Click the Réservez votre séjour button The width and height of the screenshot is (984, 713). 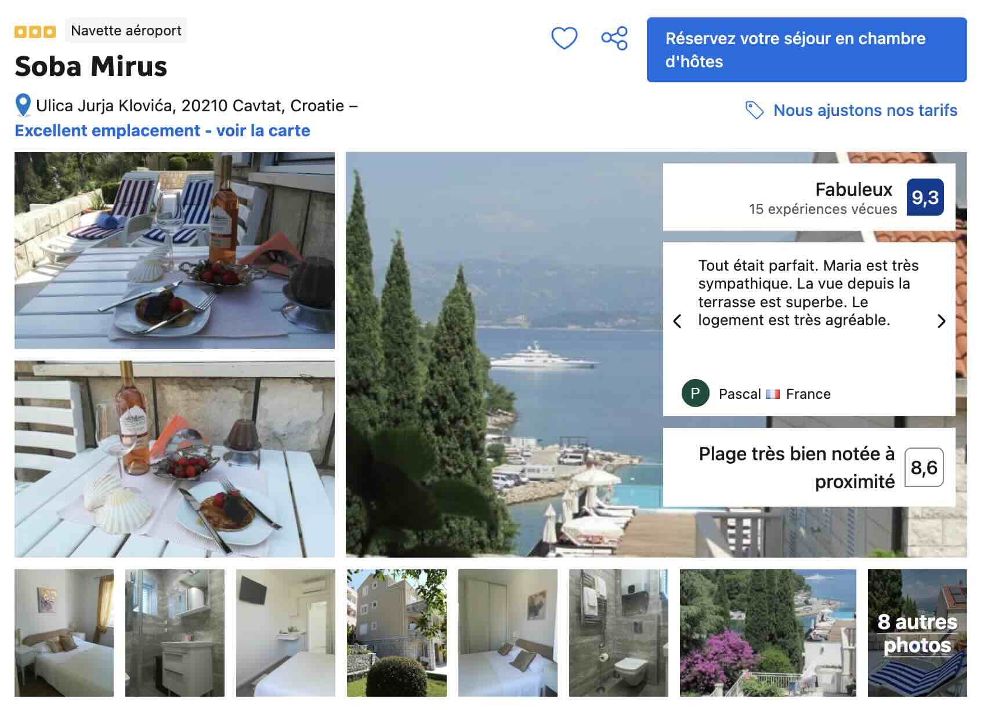pos(806,50)
